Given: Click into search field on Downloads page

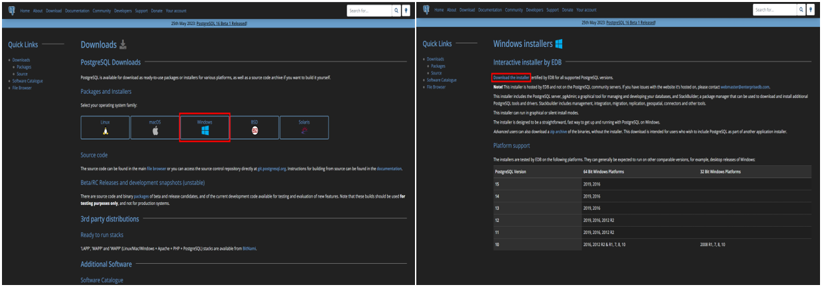Looking at the screenshot, I should pyautogui.click(x=369, y=10).
